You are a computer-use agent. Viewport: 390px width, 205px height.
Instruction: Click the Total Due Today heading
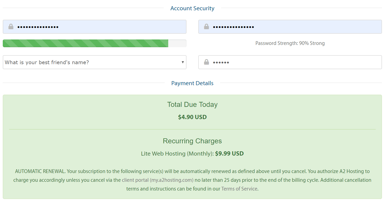[192, 104]
